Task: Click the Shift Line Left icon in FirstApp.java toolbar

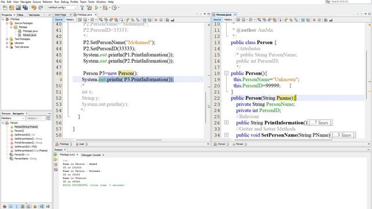Action: (144, 20)
